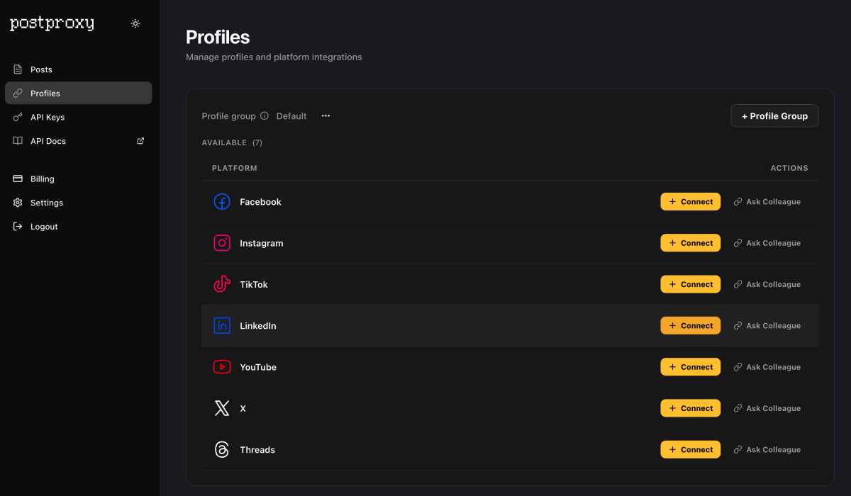Connect the Instagram account
The image size is (851, 496).
(690, 242)
